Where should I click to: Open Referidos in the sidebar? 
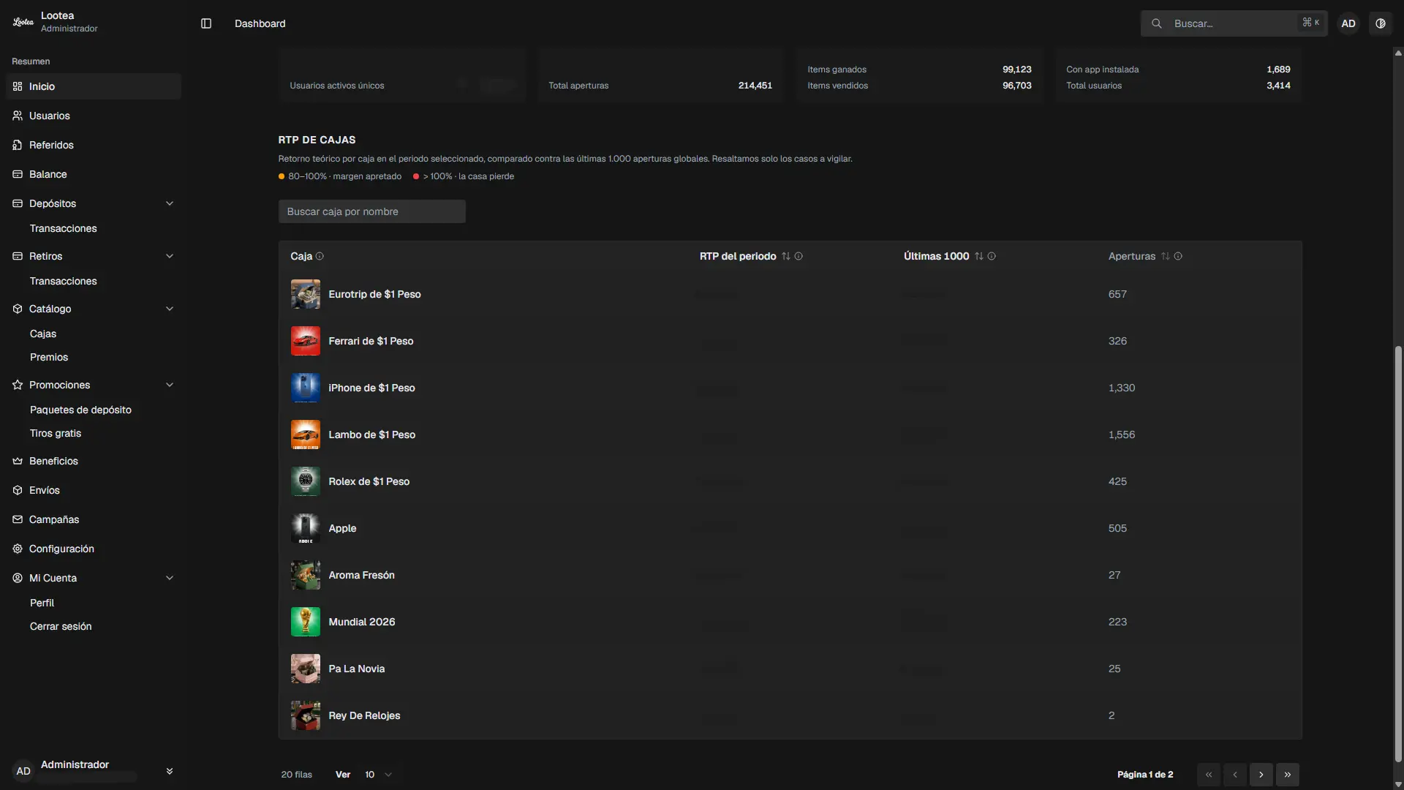point(94,145)
